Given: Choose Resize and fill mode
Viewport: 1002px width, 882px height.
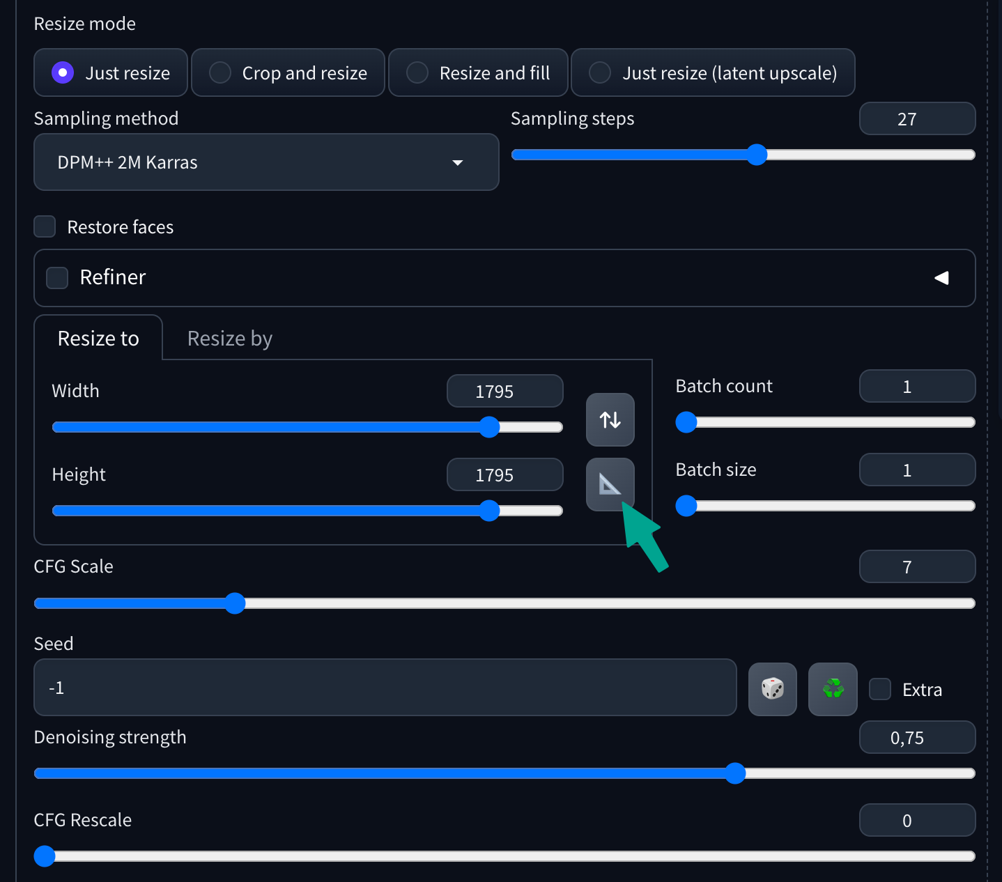Looking at the screenshot, I should pyautogui.click(x=479, y=72).
